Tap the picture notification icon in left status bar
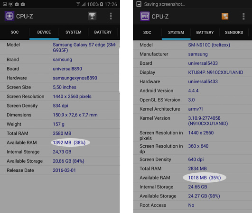 tap(5, 4)
